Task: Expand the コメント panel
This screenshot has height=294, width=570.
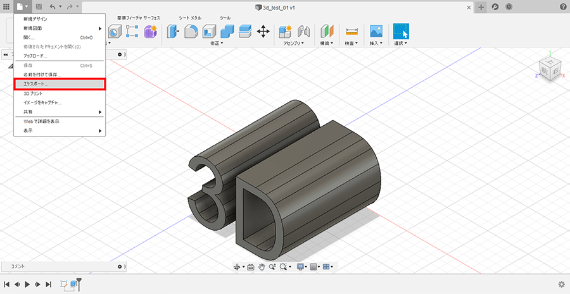Action: click(x=120, y=267)
